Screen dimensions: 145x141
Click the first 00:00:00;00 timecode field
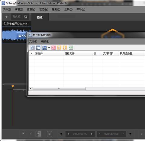80,134
